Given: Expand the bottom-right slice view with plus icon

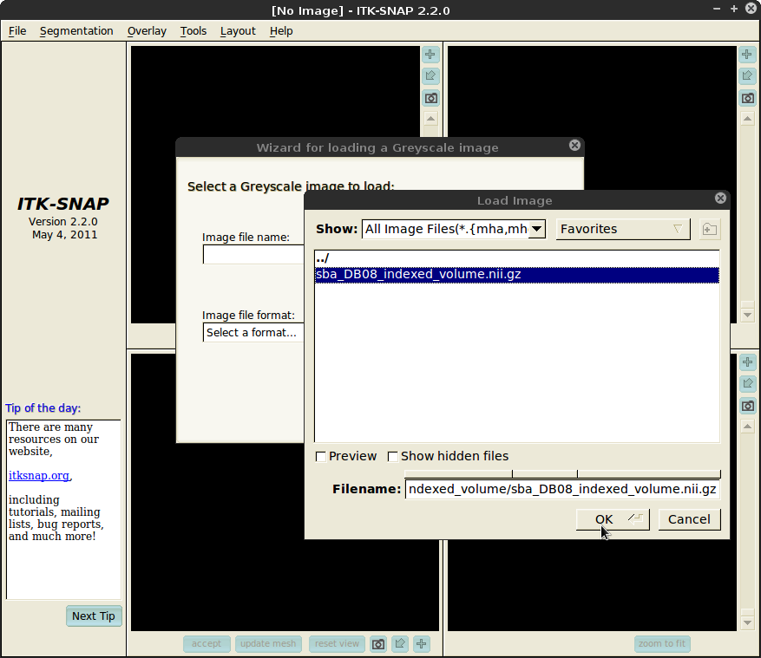Looking at the screenshot, I should point(747,362).
